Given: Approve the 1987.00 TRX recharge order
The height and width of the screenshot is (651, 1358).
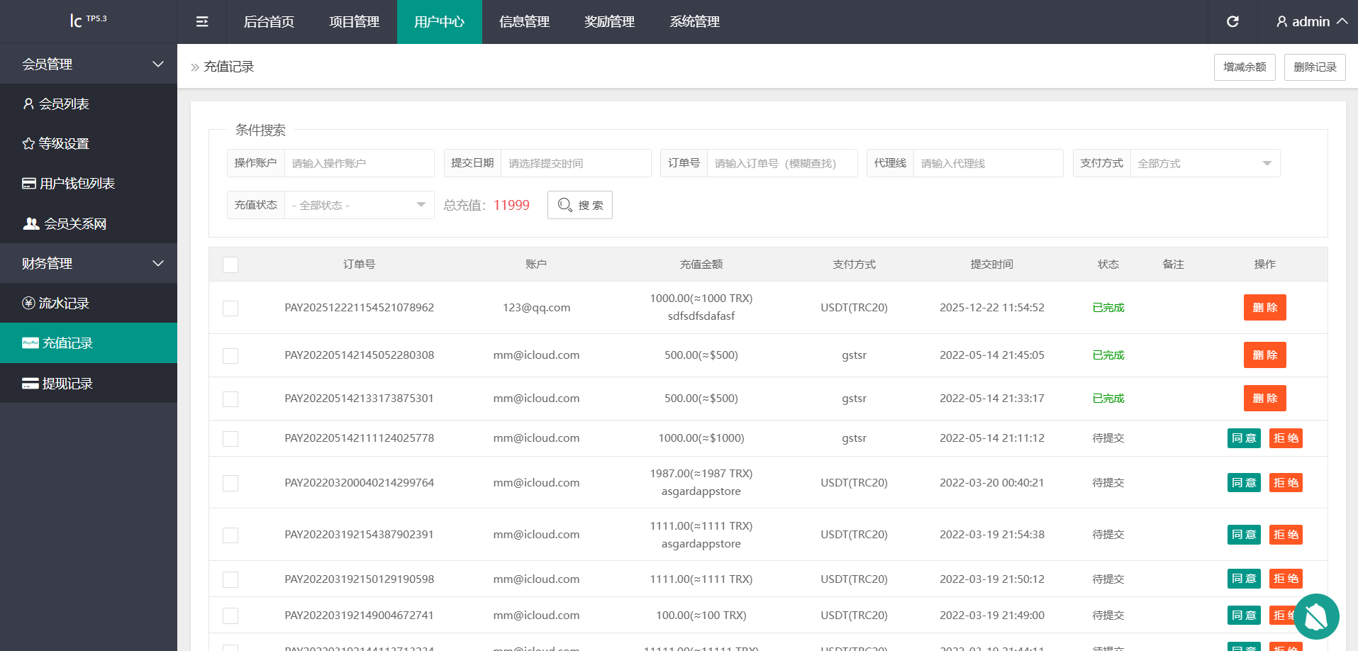Looking at the screenshot, I should (x=1243, y=483).
